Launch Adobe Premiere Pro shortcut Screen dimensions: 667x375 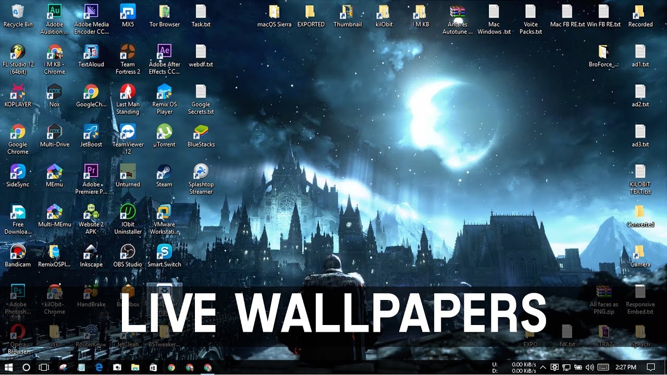pos(91,180)
